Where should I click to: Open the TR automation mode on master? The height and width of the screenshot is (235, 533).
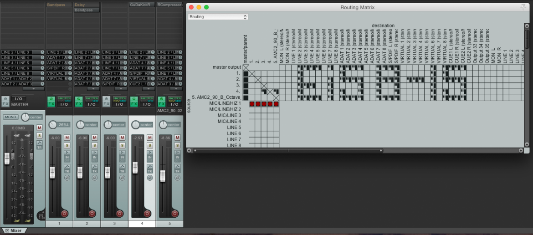[x=40, y=148]
